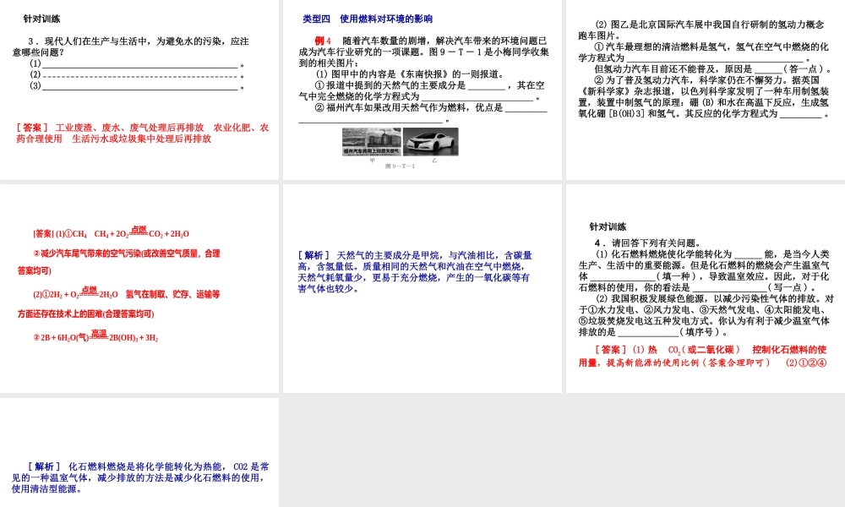This screenshot has height=507, width=845.
Task: Open the blue natural gas 解析 slide
Action: 422,288
